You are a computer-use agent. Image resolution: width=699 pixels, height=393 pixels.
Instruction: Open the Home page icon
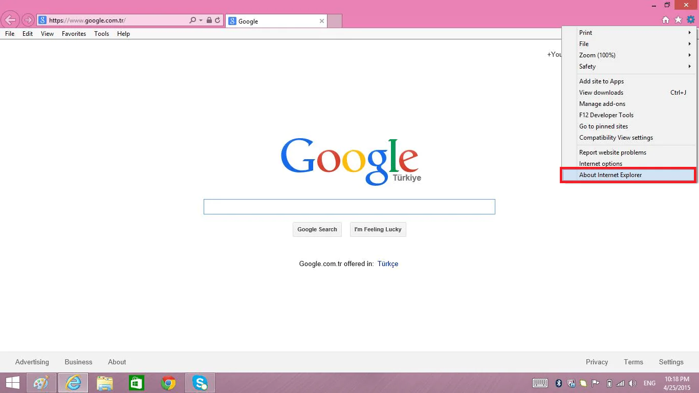pos(666,19)
